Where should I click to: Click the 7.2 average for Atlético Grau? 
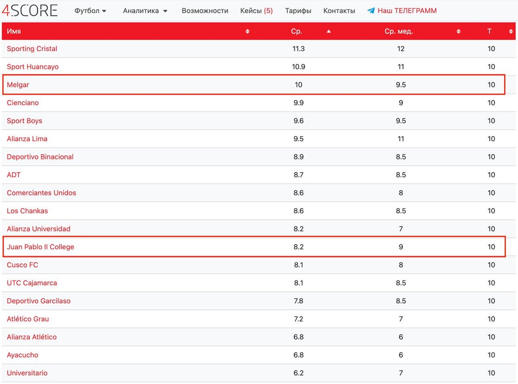click(299, 319)
